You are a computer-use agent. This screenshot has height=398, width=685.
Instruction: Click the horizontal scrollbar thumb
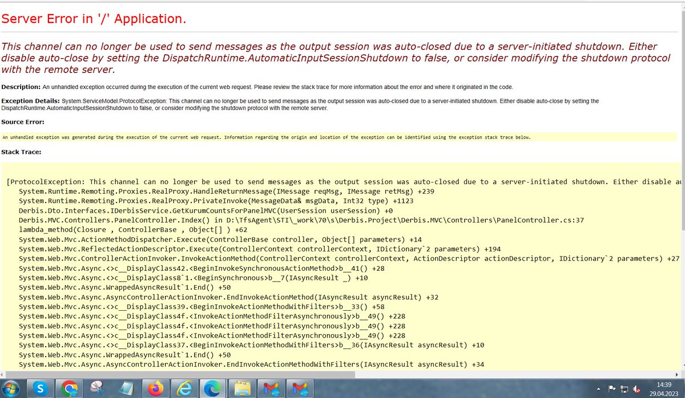pyautogui.click(x=181, y=374)
